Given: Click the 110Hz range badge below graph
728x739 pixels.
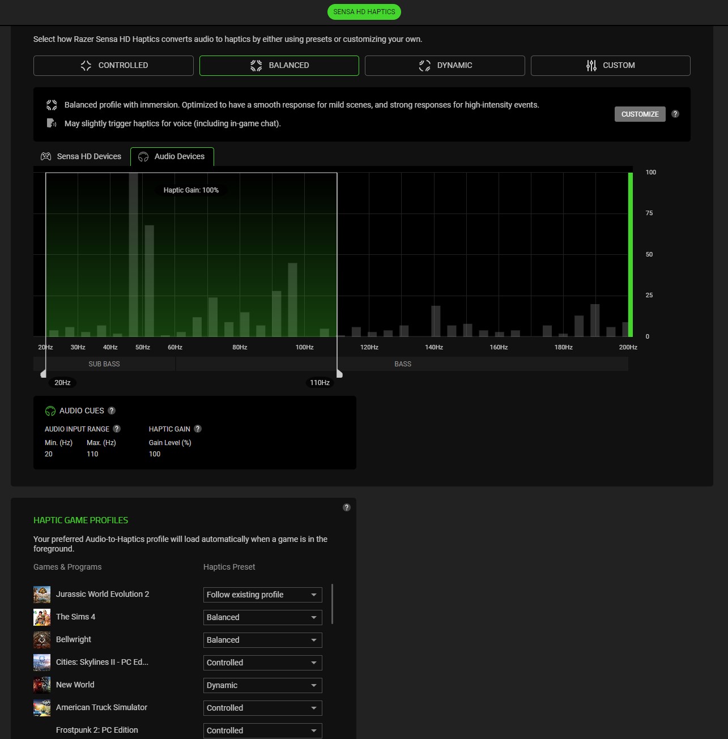Looking at the screenshot, I should (x=320, y=383).
